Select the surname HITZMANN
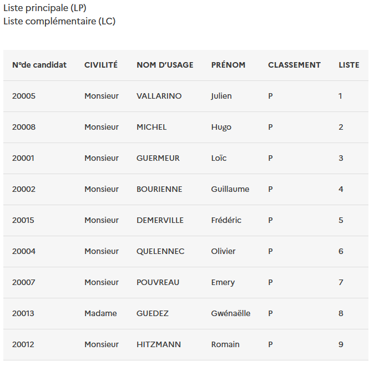This screenshot has height=366, width=374. point(159,344)
